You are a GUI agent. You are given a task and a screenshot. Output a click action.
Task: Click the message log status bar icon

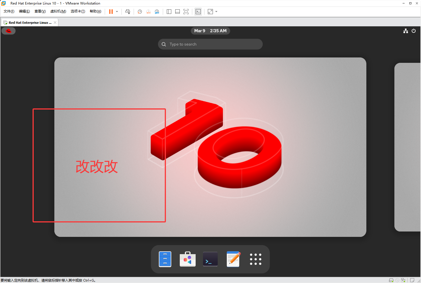coord(412,280)
